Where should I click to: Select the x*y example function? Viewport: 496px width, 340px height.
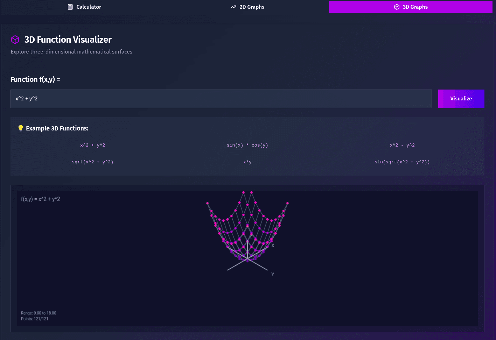[x=247, y=162]
